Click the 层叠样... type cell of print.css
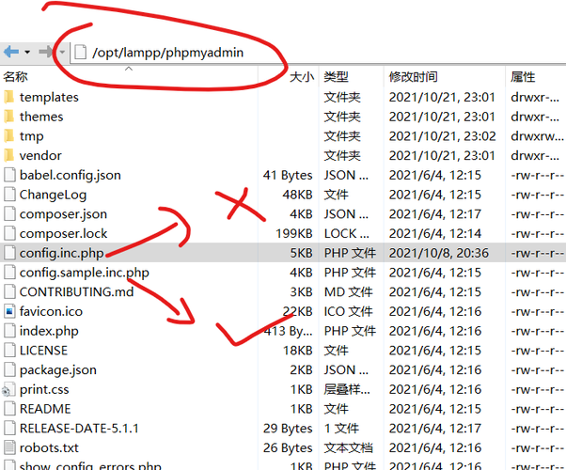Image resolution: width=566 pixels, height=470 pixels. 347,389
